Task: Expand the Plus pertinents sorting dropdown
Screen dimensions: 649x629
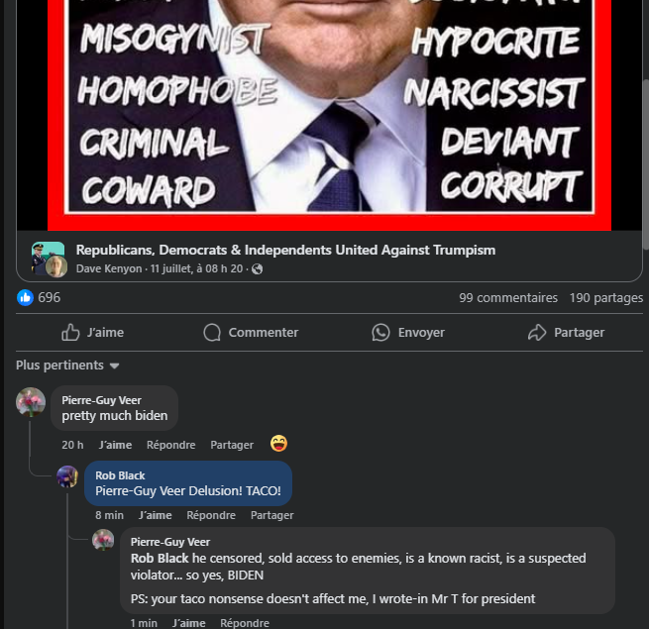Action: [x=67, y=366]
